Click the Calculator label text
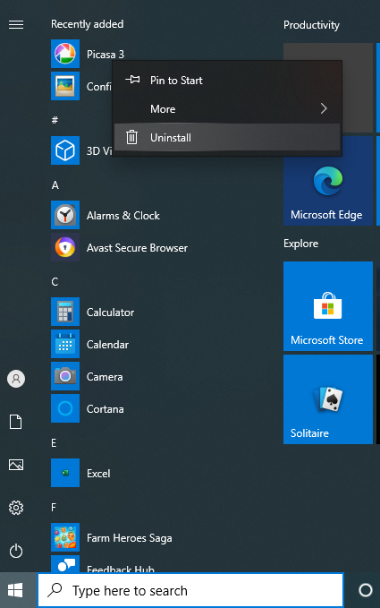 (110, 313)
